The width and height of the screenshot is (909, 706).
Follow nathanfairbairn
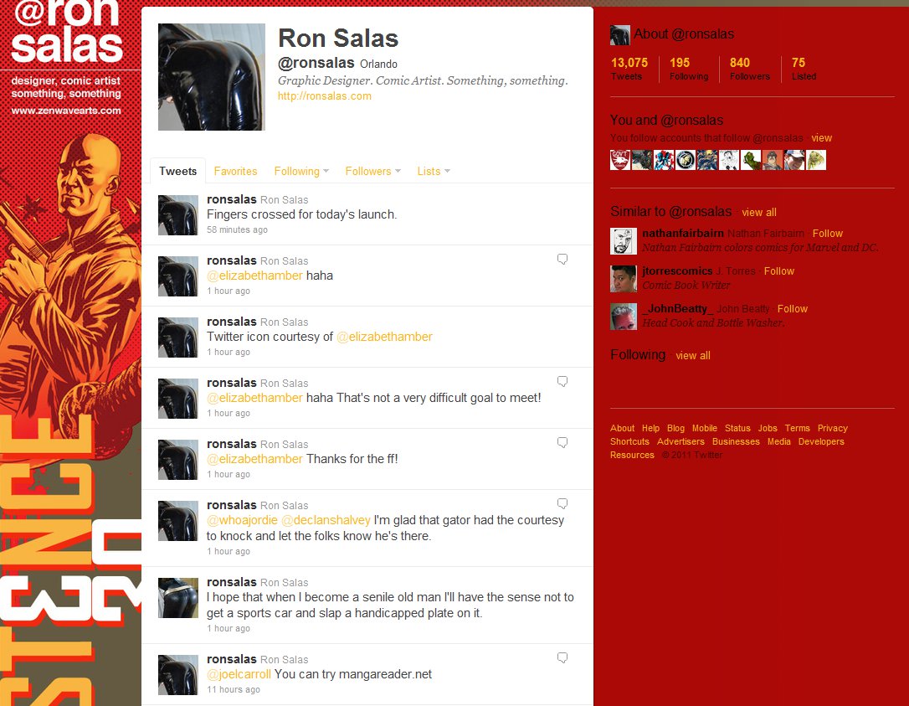[x=827, y=233]
